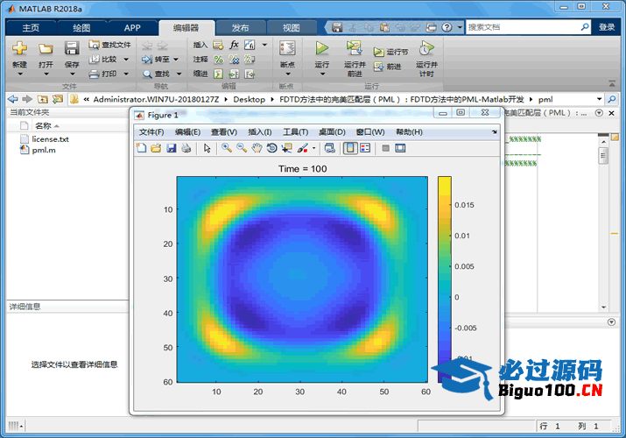Toggle the insert legend button
Viewport: 626px width, 438px height.
click(365, 148)
